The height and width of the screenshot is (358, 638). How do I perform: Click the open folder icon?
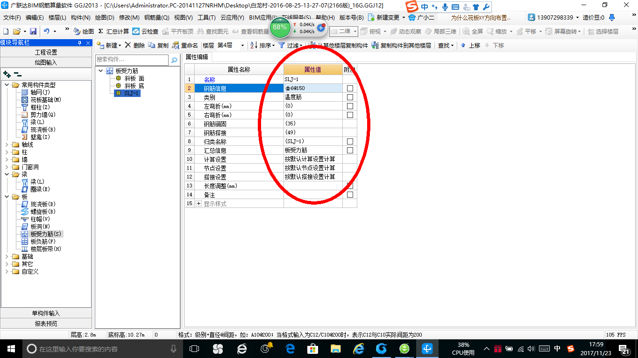pyautogui.click(x=16, y=31)
